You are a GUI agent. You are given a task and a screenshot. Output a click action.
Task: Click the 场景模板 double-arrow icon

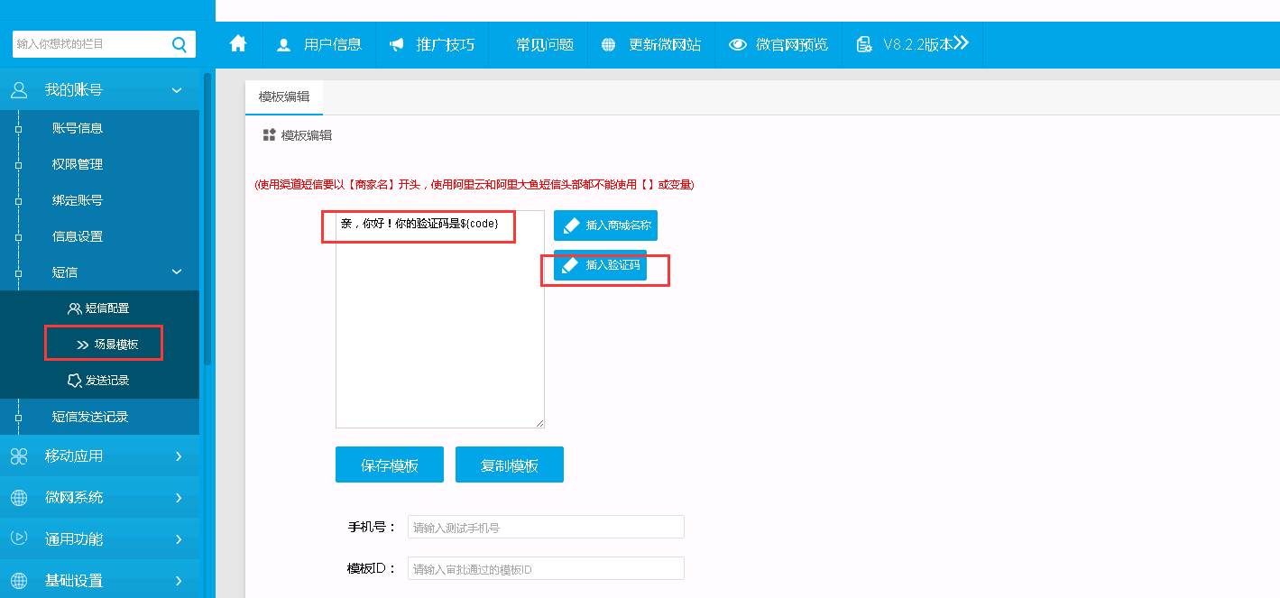[83, 345]
